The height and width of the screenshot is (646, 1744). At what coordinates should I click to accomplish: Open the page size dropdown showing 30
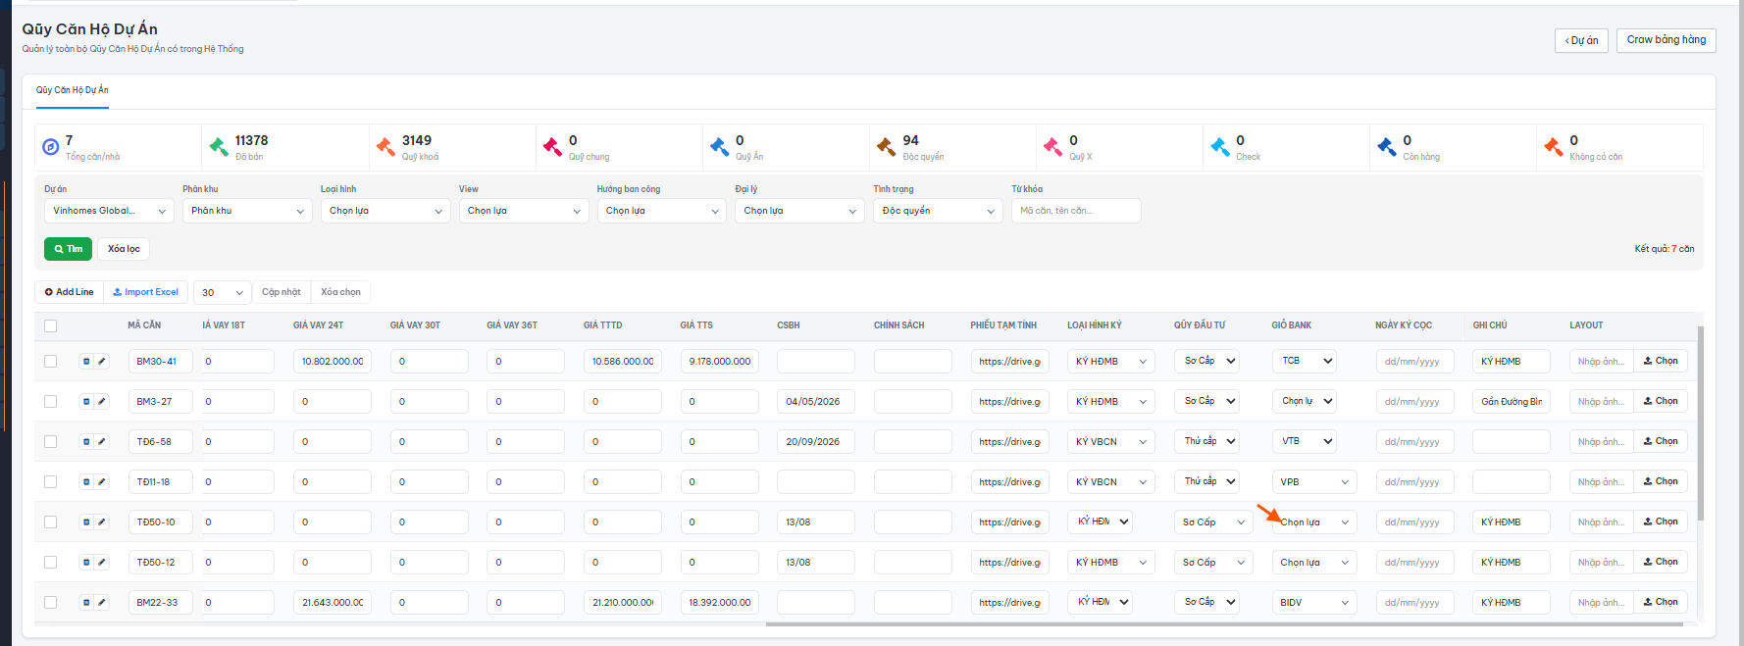[x=223, y=292]
